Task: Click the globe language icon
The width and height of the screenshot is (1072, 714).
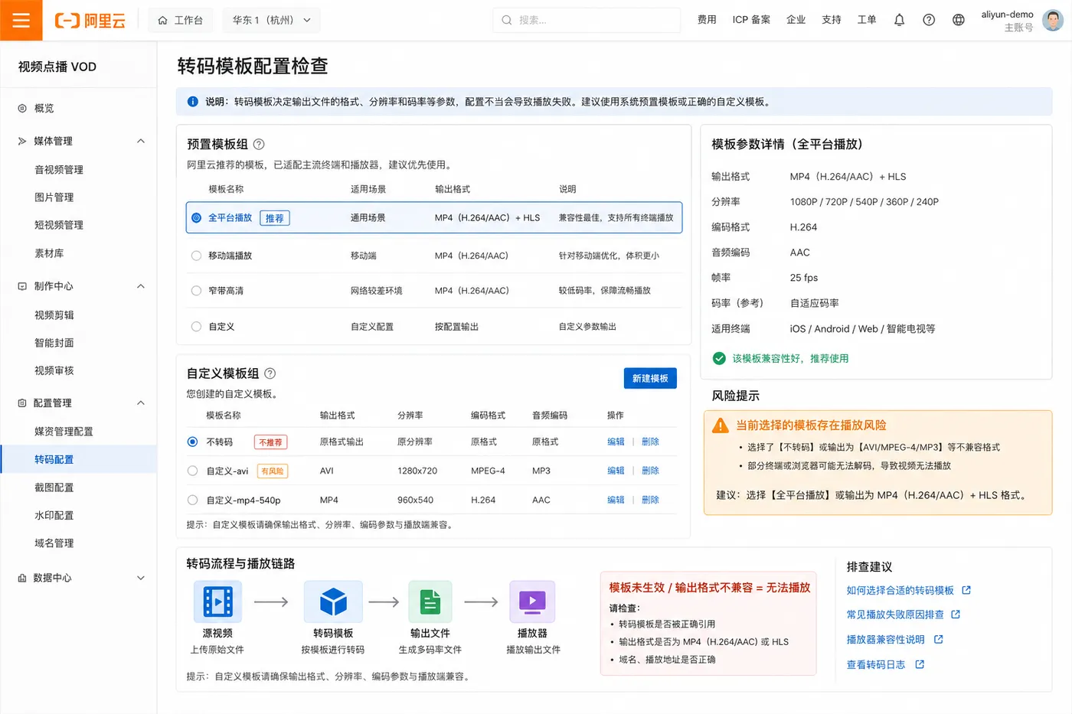Action: (x=958, y=20)
